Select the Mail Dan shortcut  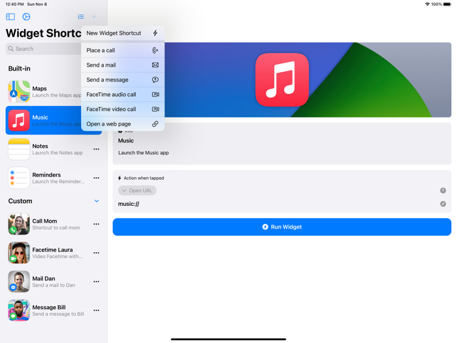click(54, 282)
